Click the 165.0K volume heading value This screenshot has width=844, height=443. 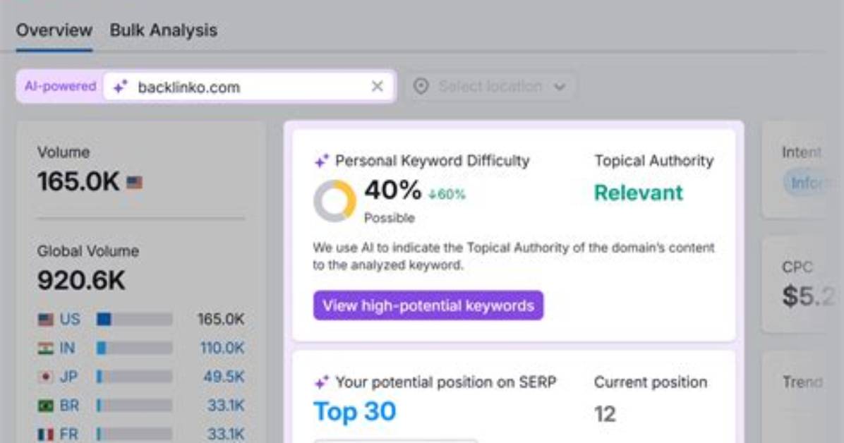click(78, 182)
